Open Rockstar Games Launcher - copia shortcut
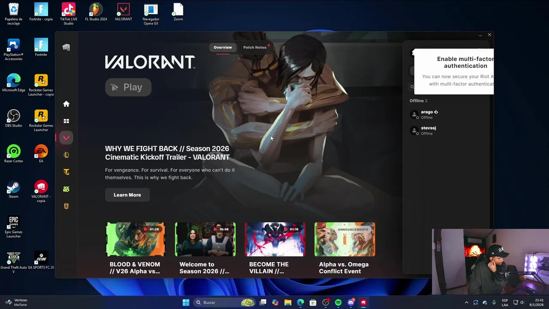Screen dimensions: 549x309 (x=41, y=85)
